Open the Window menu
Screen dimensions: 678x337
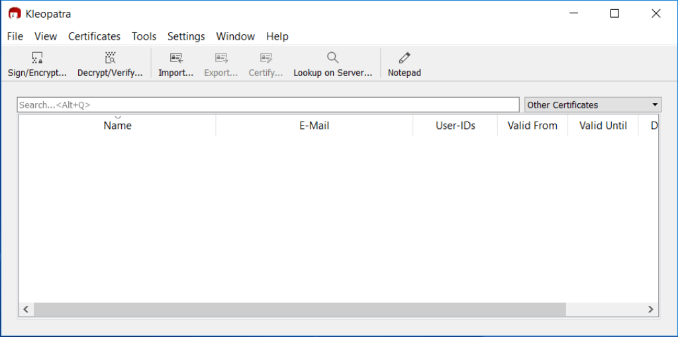[236, 36]
